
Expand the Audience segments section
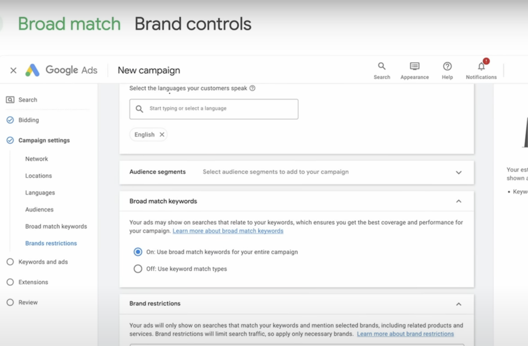pyautogui.click(x=458, y=173)
